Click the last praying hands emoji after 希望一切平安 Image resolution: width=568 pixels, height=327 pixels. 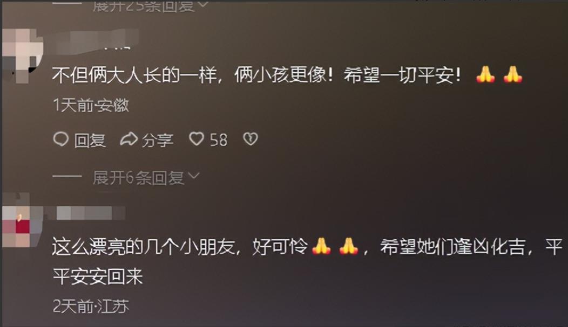(512, 75)
